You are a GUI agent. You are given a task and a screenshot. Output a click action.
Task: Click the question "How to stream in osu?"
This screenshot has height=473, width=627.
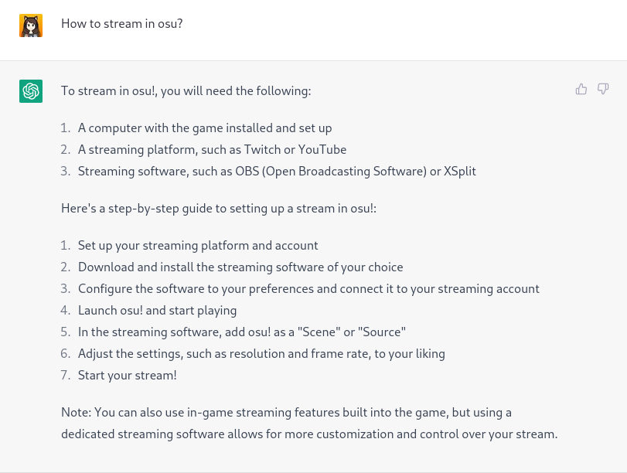coord(121,23)
